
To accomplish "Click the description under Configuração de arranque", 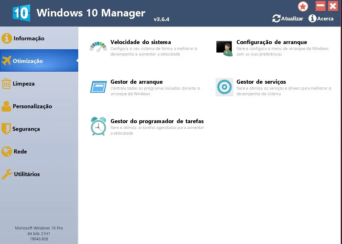I will pyautogui.click(x=282, y=51).
